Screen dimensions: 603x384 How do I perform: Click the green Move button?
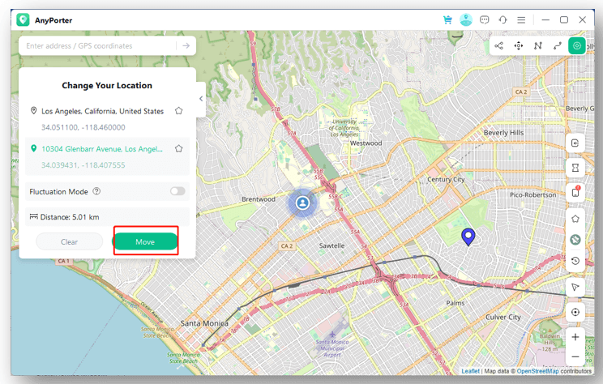click(x=145, y=241)
